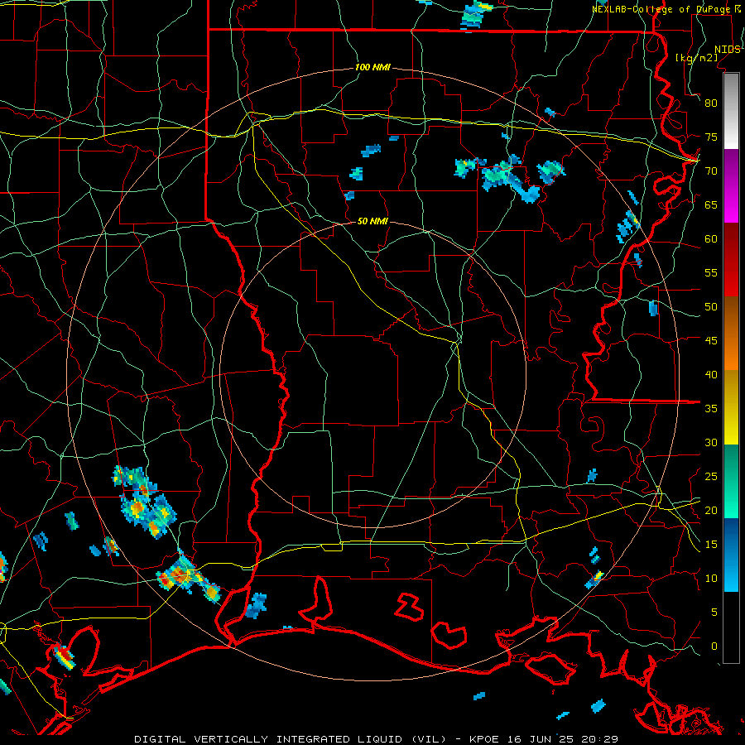Select the green segment of the color scale
Viewport: 745px width, 745px height.
pos(731,481)
